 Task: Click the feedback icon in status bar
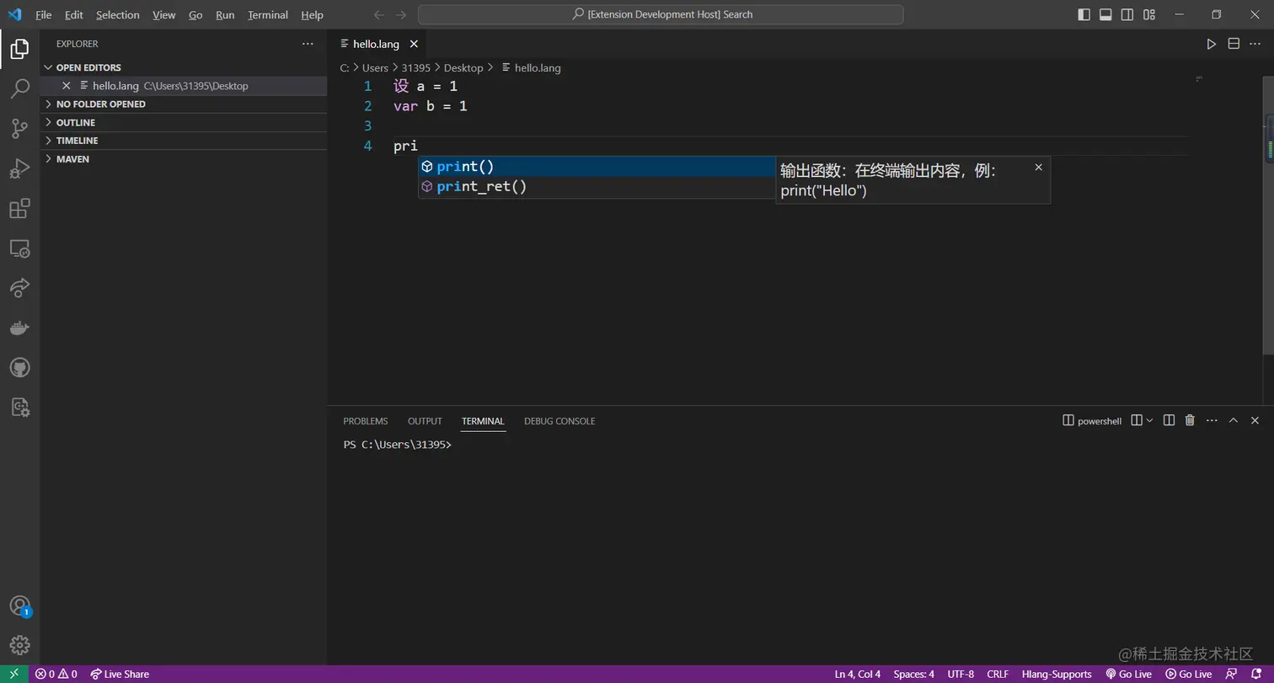point(1232,674)
